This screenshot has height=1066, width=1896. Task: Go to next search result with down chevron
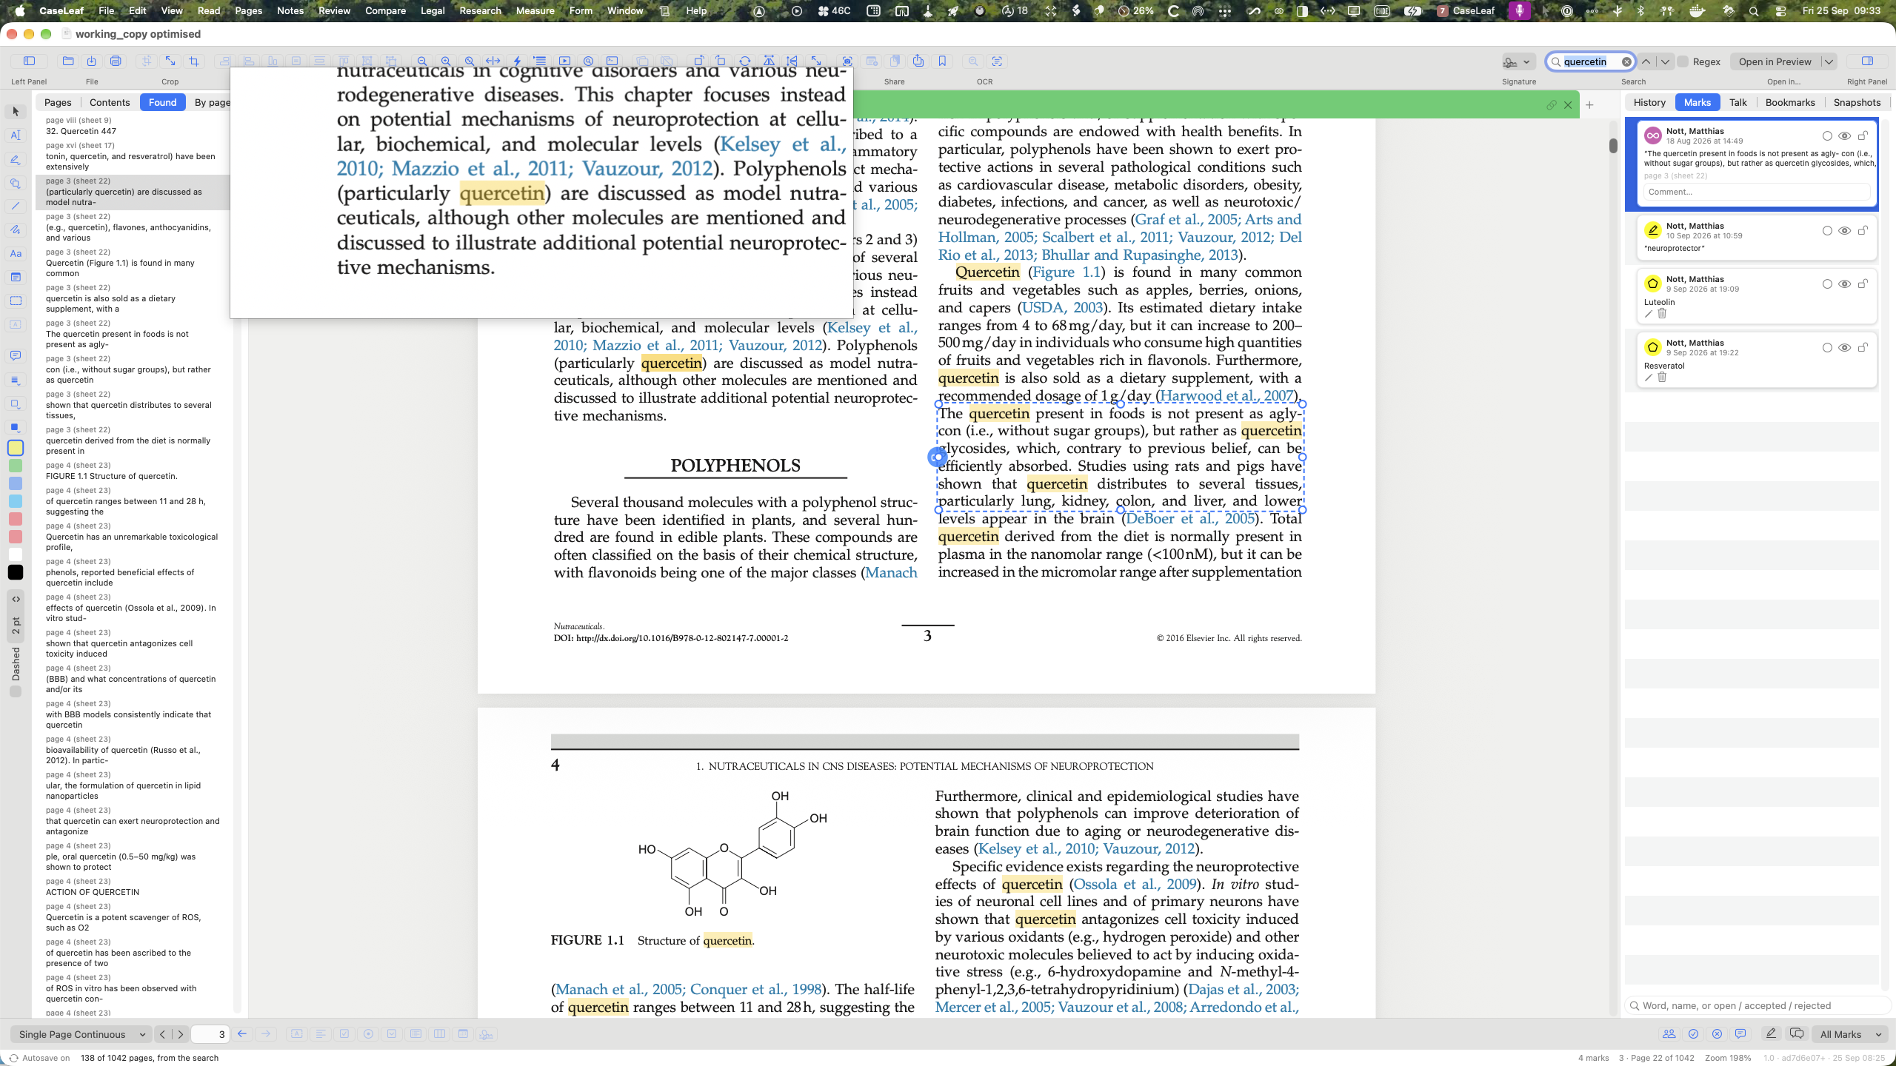(x=1665, y=62)
